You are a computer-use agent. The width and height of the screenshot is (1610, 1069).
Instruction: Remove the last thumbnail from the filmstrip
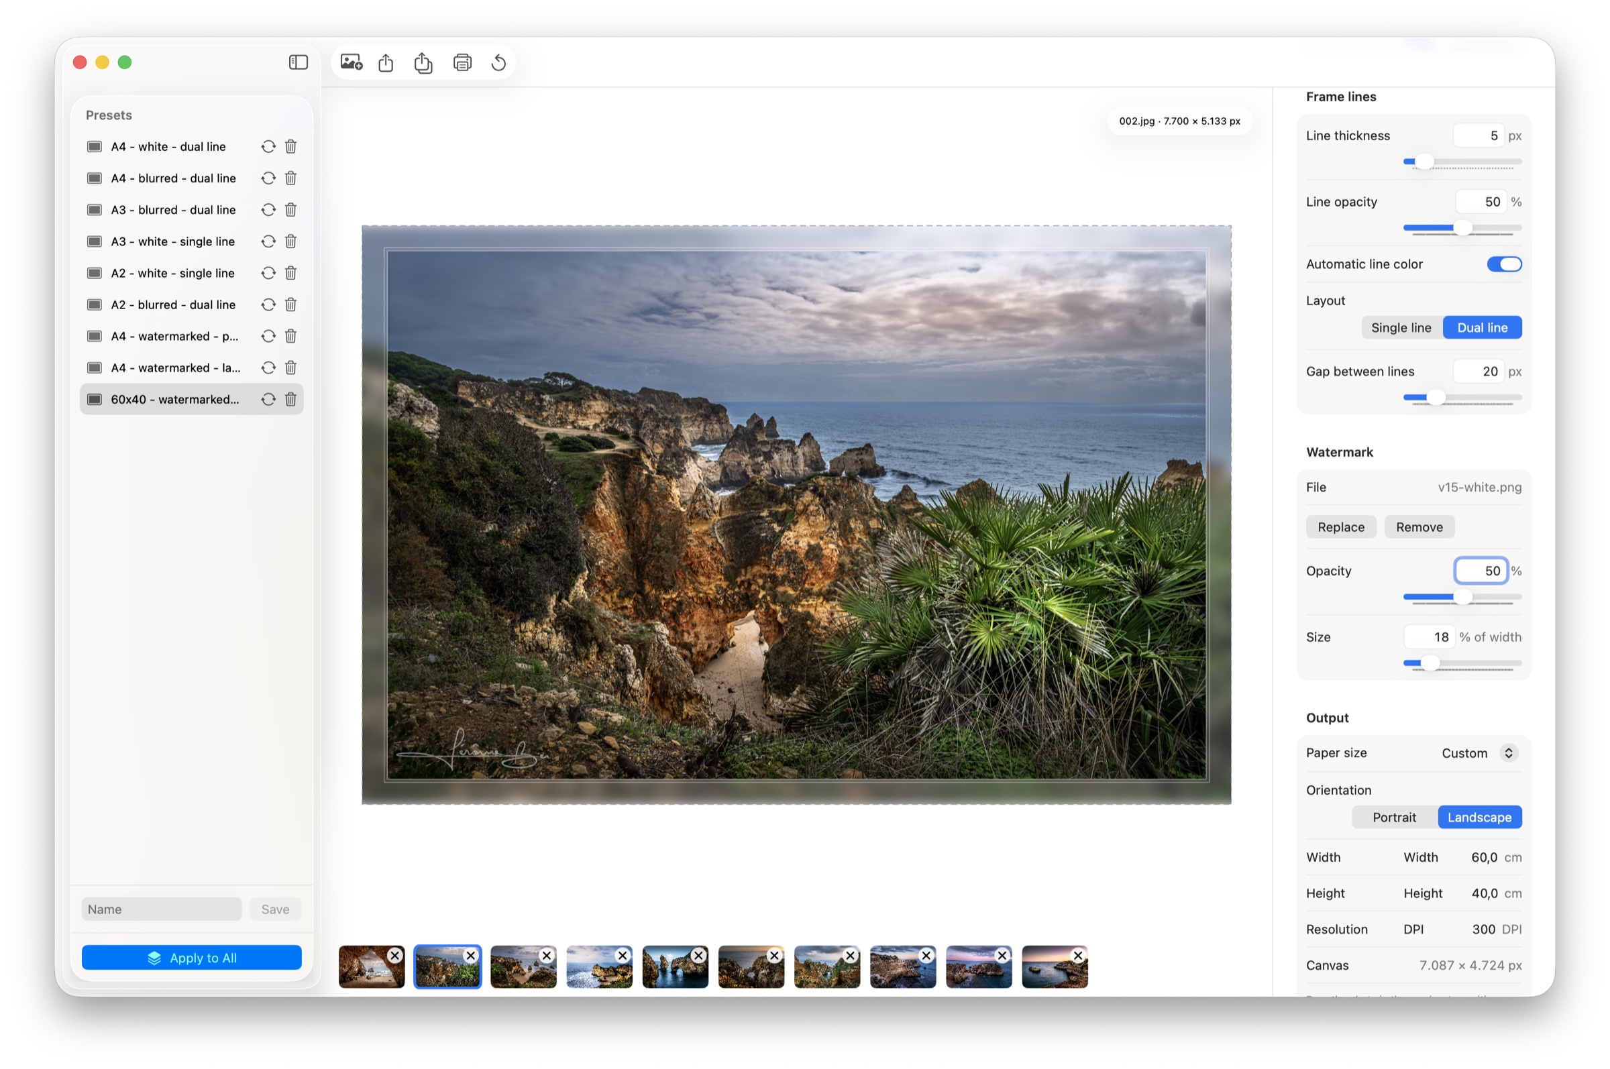point(1078,956)
